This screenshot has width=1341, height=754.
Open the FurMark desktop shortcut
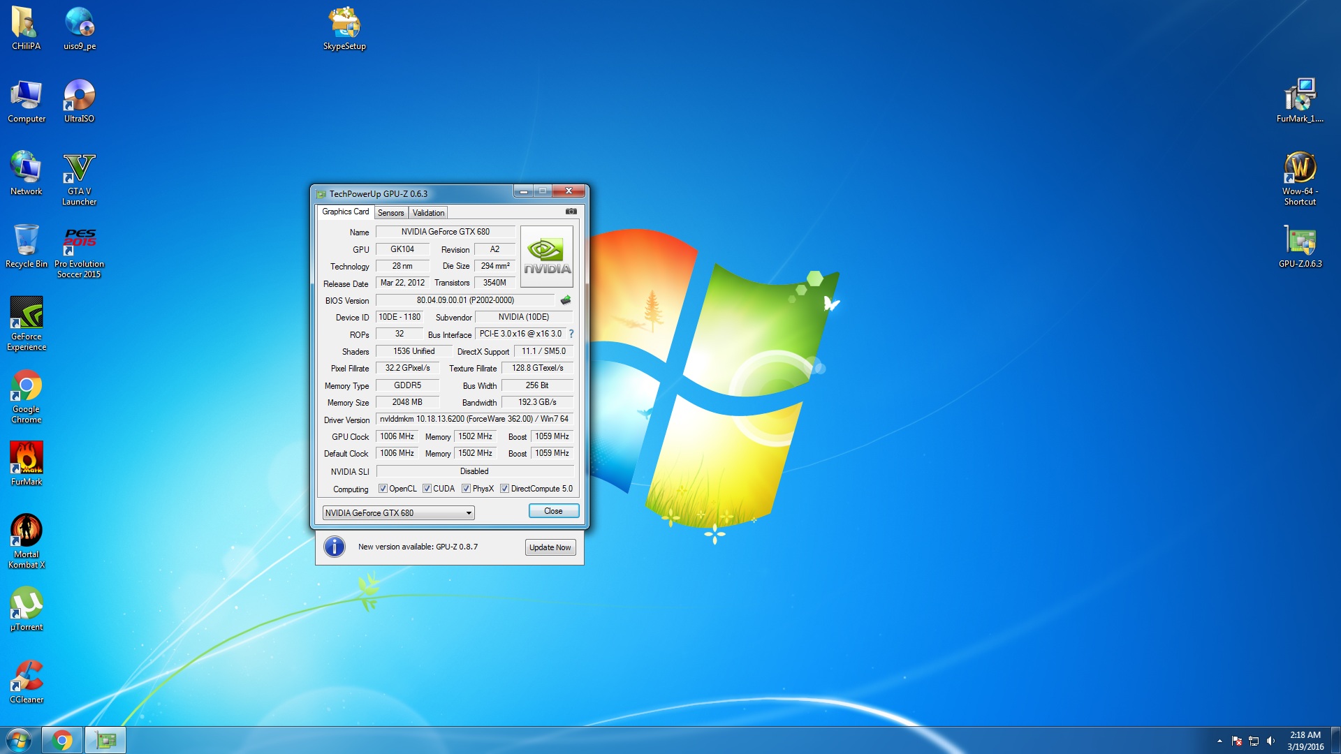(x=27, y=463)
